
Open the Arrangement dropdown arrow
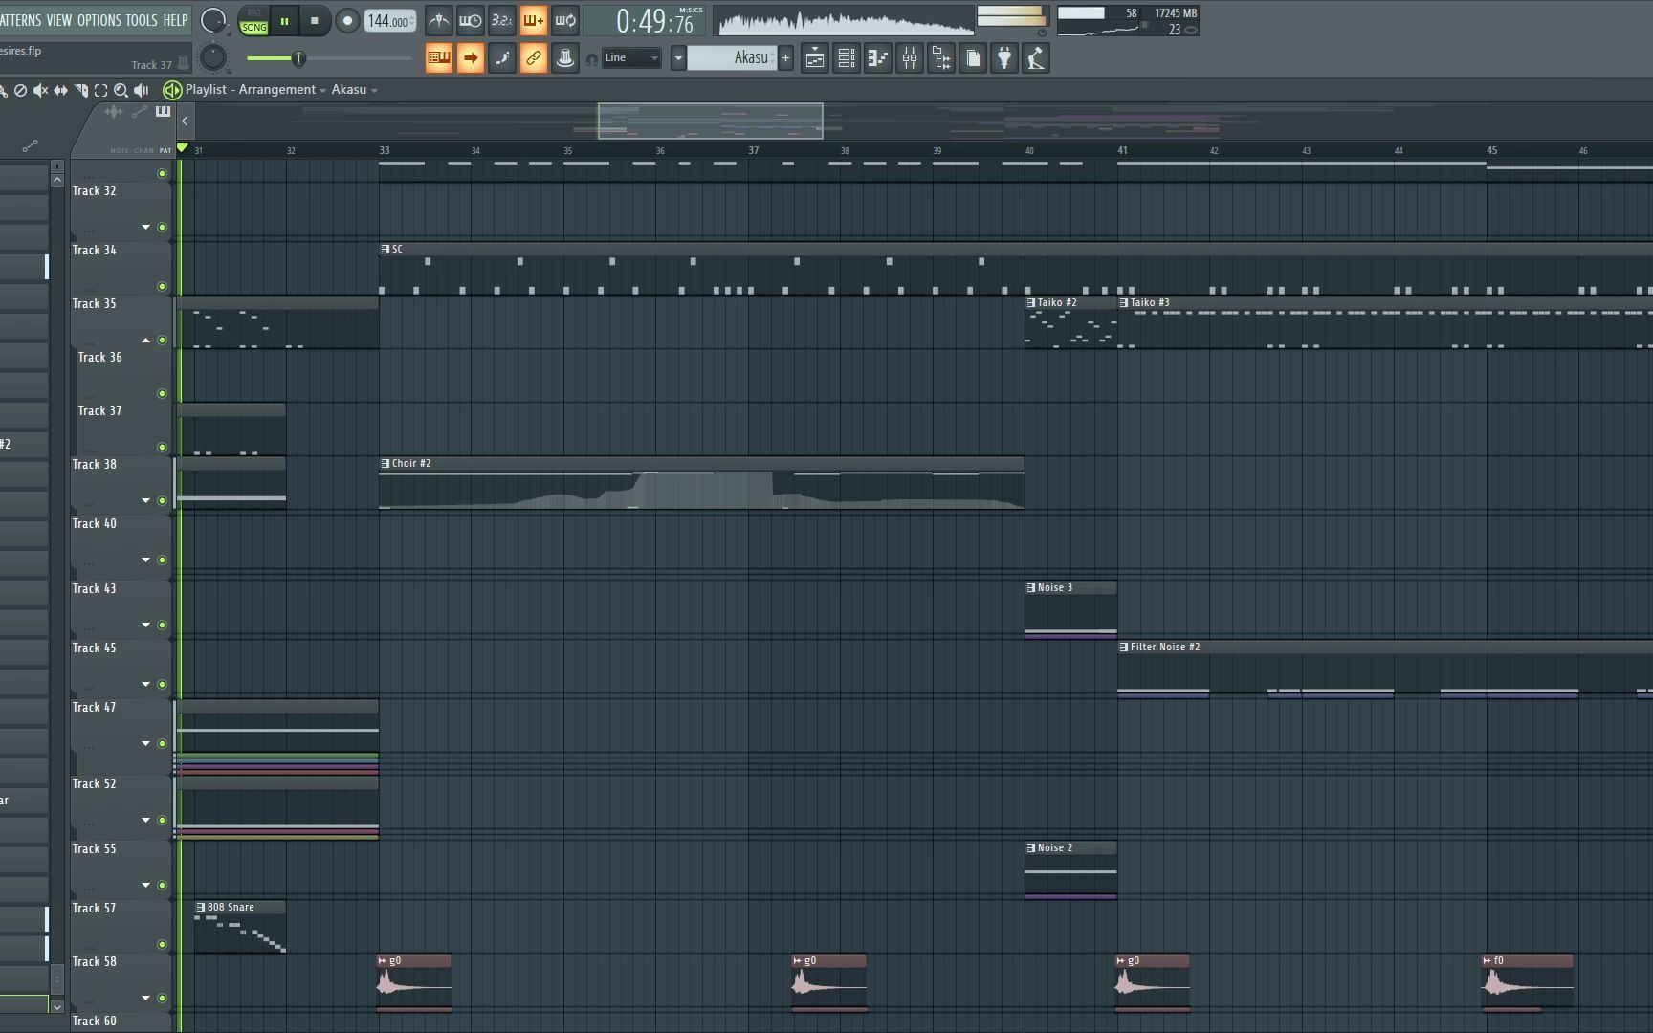click(322, 91)
